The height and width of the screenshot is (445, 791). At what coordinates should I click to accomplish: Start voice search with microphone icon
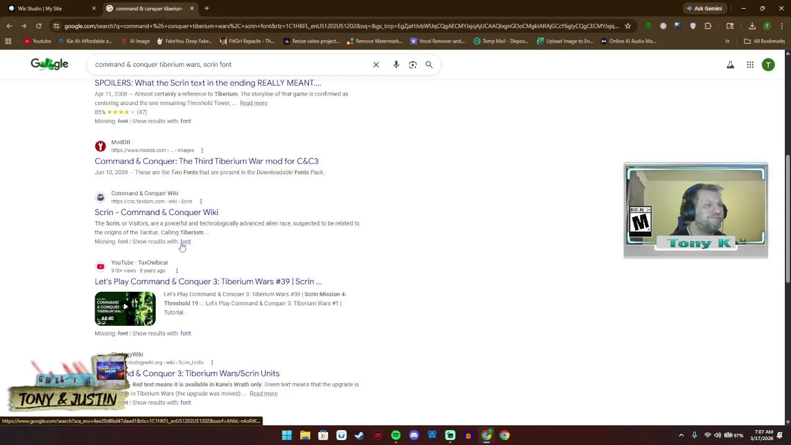[396, 64]
